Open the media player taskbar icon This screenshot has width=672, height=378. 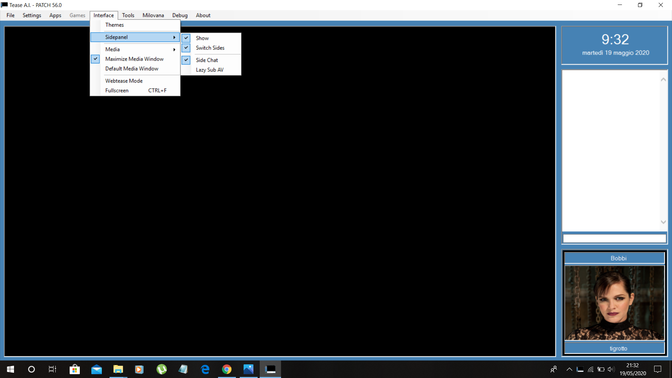click(x=139, y=369)
